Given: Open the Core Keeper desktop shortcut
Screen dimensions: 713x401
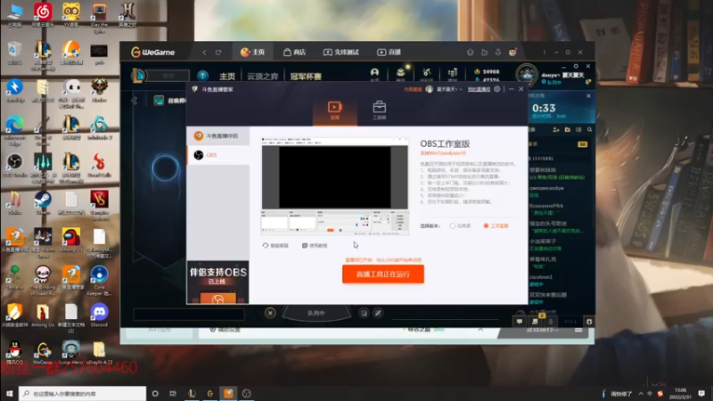Looking at the screenshot, I should [x=99, y=281].
